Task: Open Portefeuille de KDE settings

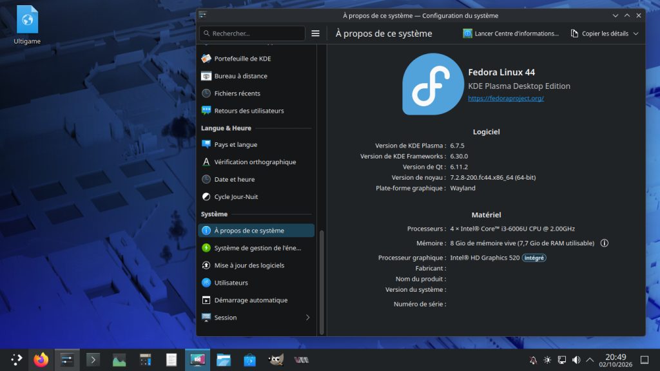Action: (256, 59)
